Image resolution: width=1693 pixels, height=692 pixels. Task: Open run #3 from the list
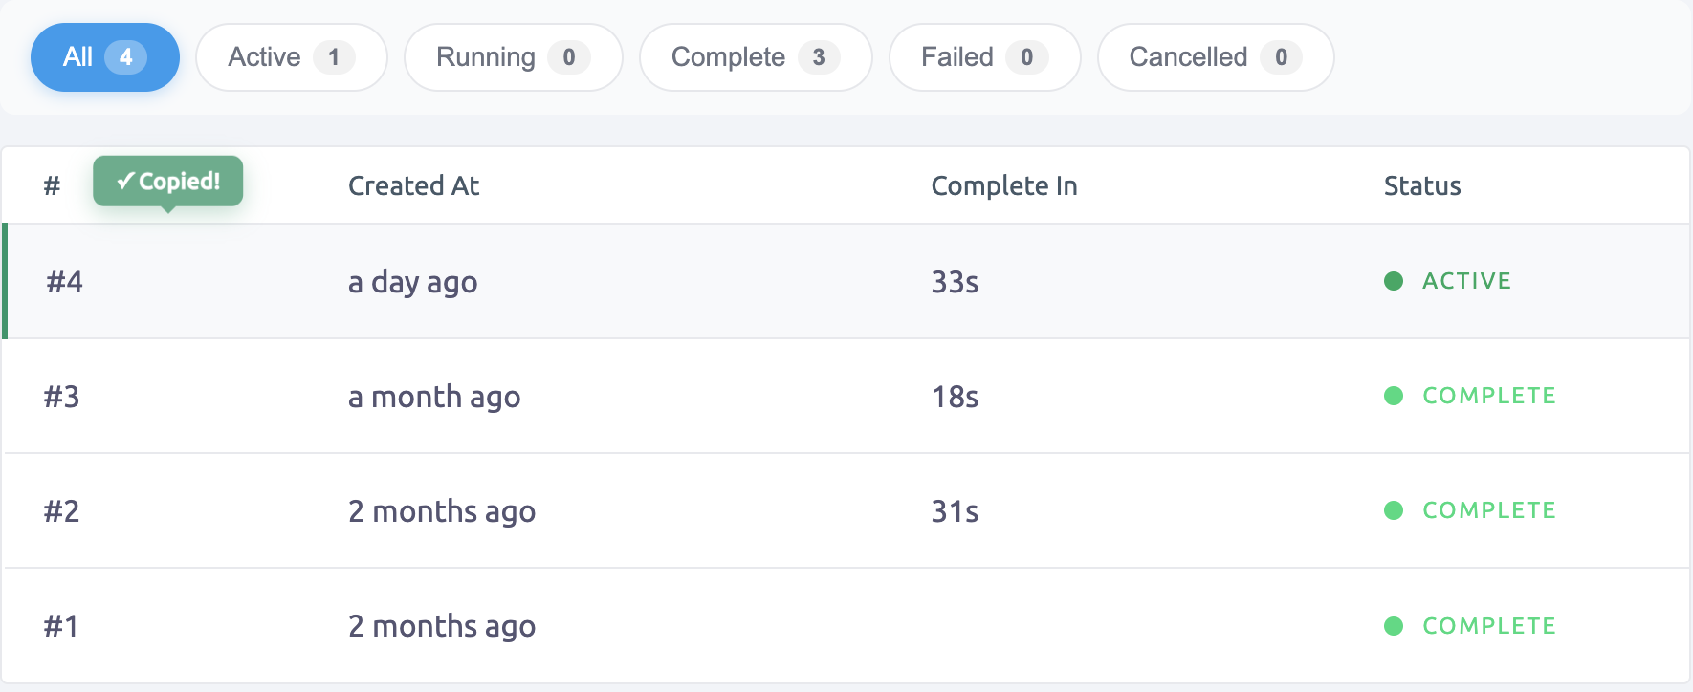[62, 397]
